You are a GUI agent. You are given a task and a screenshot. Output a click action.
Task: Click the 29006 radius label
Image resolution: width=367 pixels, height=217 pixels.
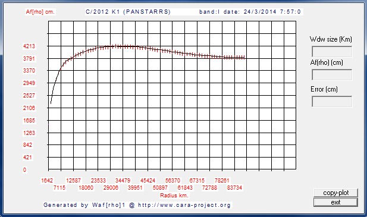click(x=111, y=187)
